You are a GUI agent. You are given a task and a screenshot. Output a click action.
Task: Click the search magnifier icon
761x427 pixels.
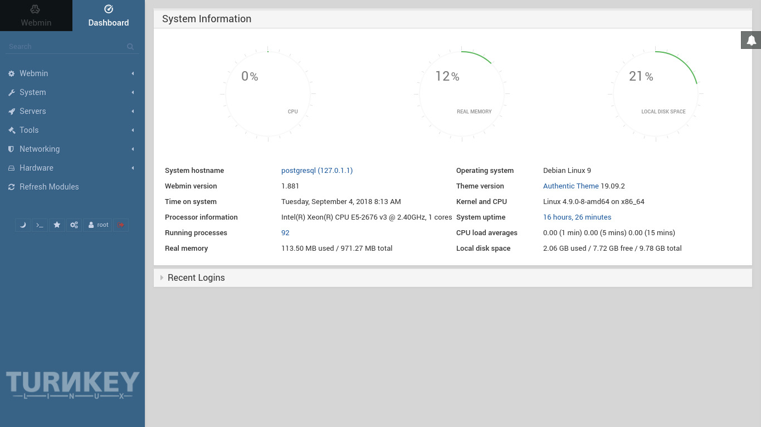click(x=130, y=47)
